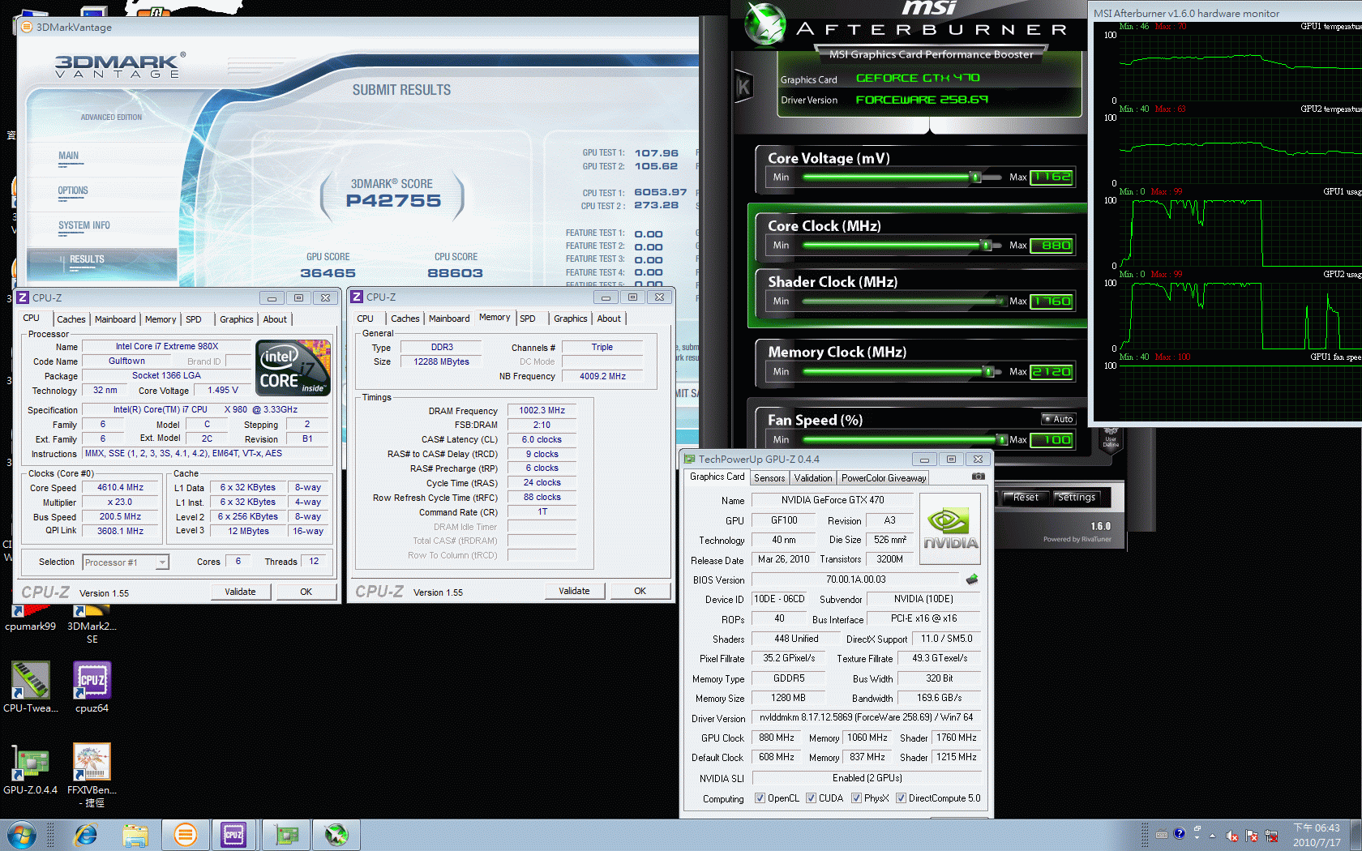The image size is (1362, 851).
Task: Click the Core Voltage slider handle
Action: tap(976, 177)
